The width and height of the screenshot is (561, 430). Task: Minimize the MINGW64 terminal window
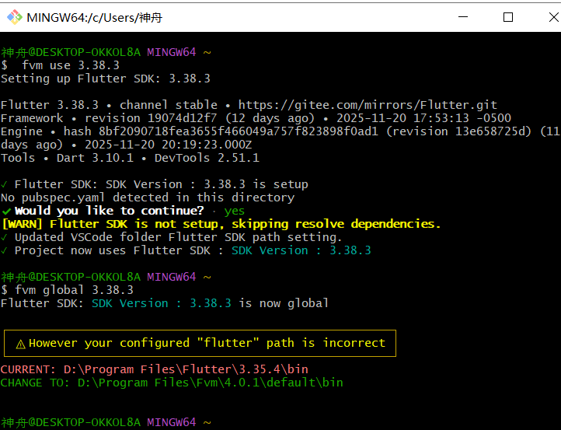(463, 17)
